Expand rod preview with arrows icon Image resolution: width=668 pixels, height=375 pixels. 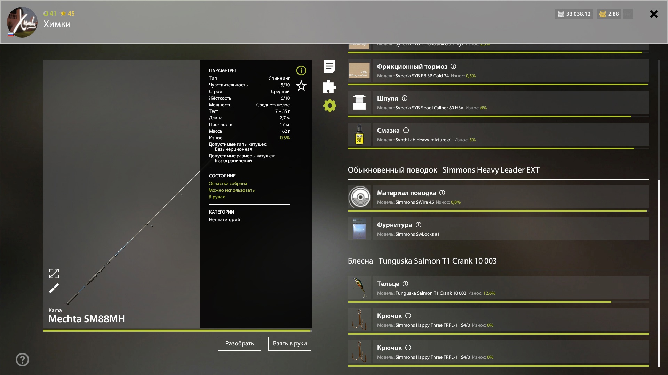click(54, 274)
